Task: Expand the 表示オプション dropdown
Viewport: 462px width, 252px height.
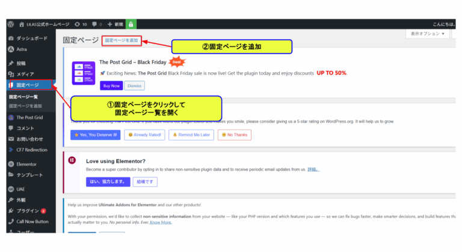Action: [x=428, y=34]
